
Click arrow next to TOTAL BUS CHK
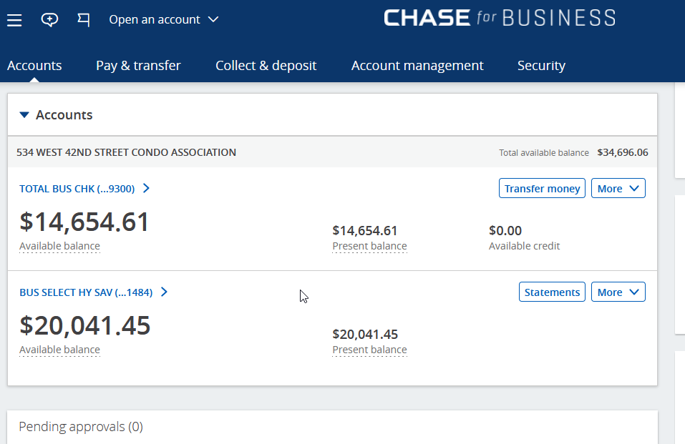coord(146,189)
